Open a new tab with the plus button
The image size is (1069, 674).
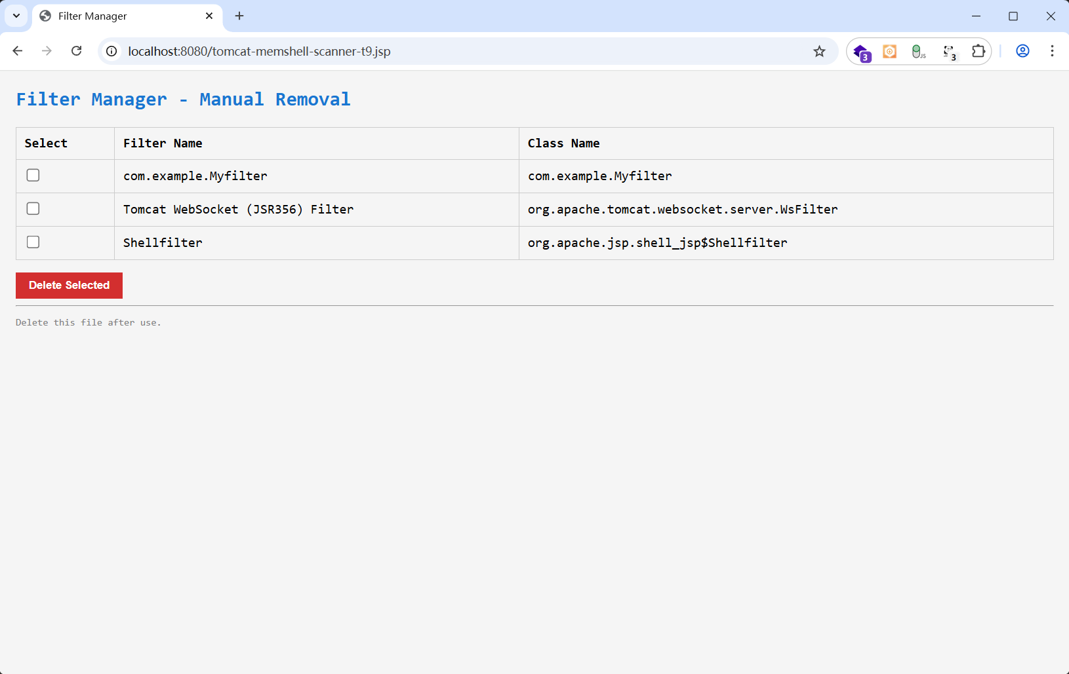coord(239,16)
